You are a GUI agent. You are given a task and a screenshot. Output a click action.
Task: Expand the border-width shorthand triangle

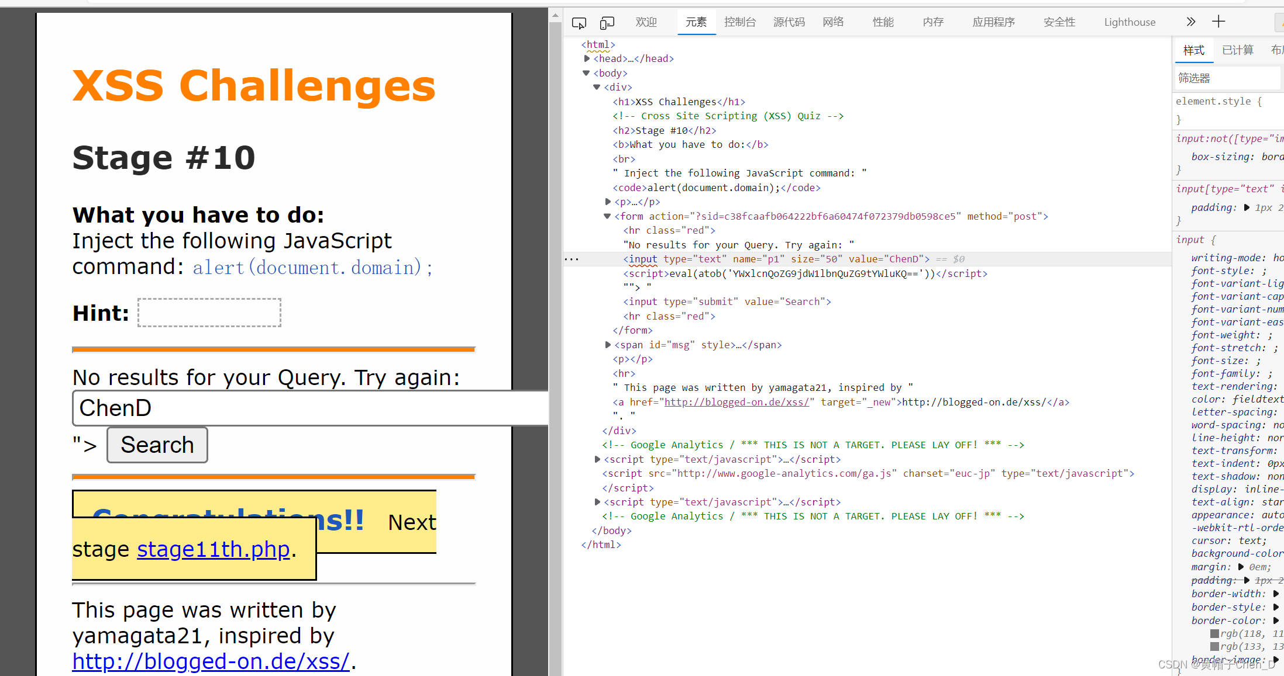tap(1276, 594)
